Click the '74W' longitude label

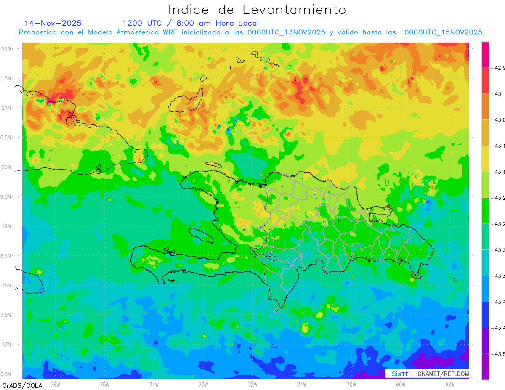click(154, 384)
